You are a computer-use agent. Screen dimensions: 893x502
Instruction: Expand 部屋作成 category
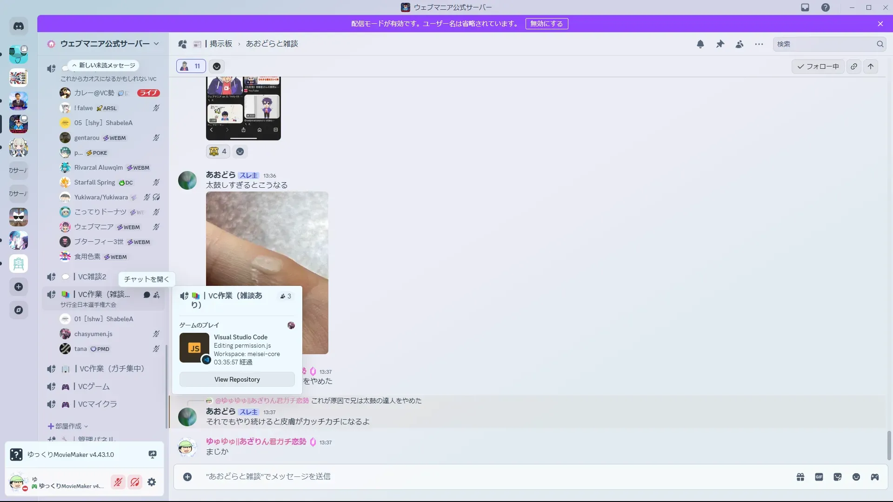pos(68,426)
